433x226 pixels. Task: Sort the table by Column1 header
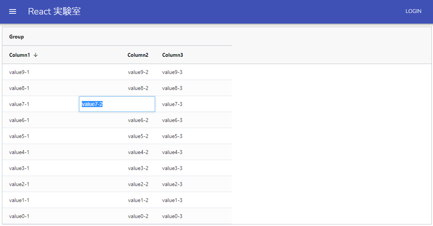click(20, 55)
